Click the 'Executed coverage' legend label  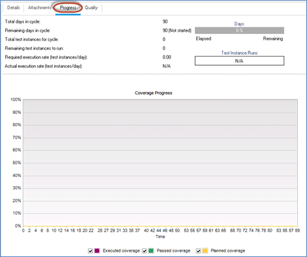(x=121, y=250)
